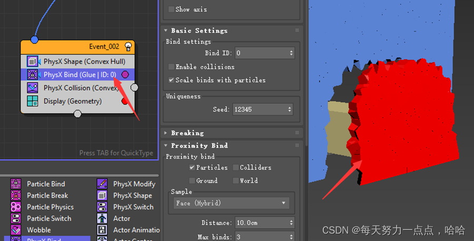Click the red display color dot of Display (Geometry)

(124, 101)
